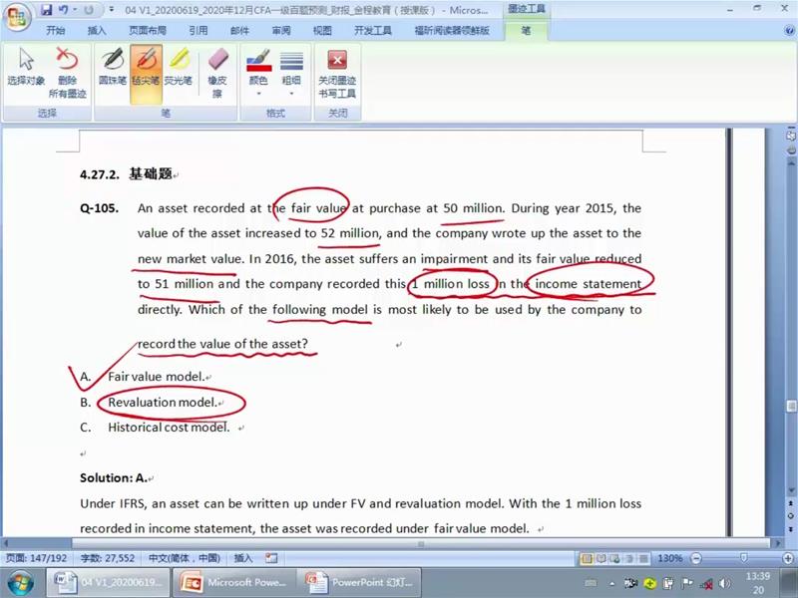Click the Action Center flag tray icon
Viewport: 798px width, 598px height.
point(687,584)
